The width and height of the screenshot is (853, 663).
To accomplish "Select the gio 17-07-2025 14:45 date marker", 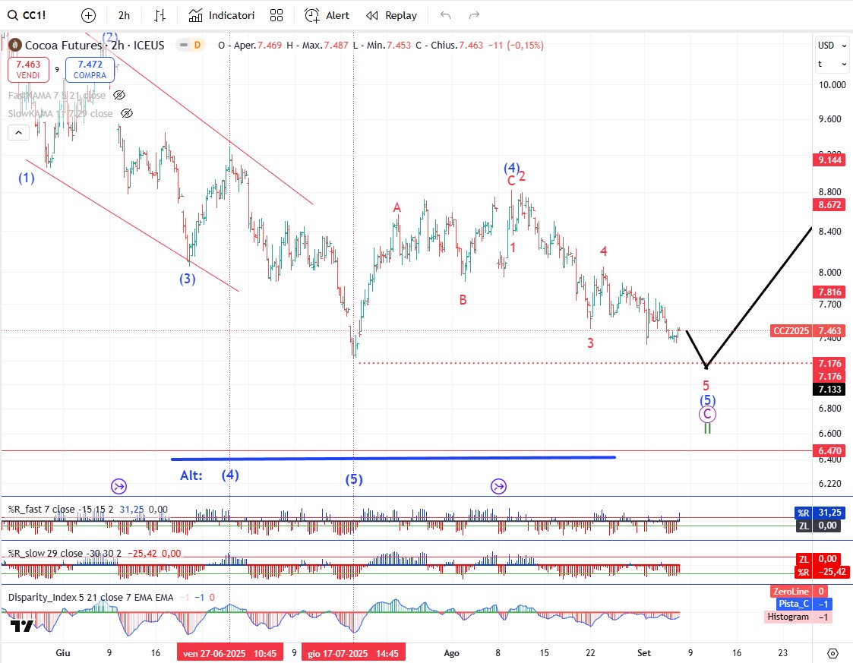I will (353, 653).
